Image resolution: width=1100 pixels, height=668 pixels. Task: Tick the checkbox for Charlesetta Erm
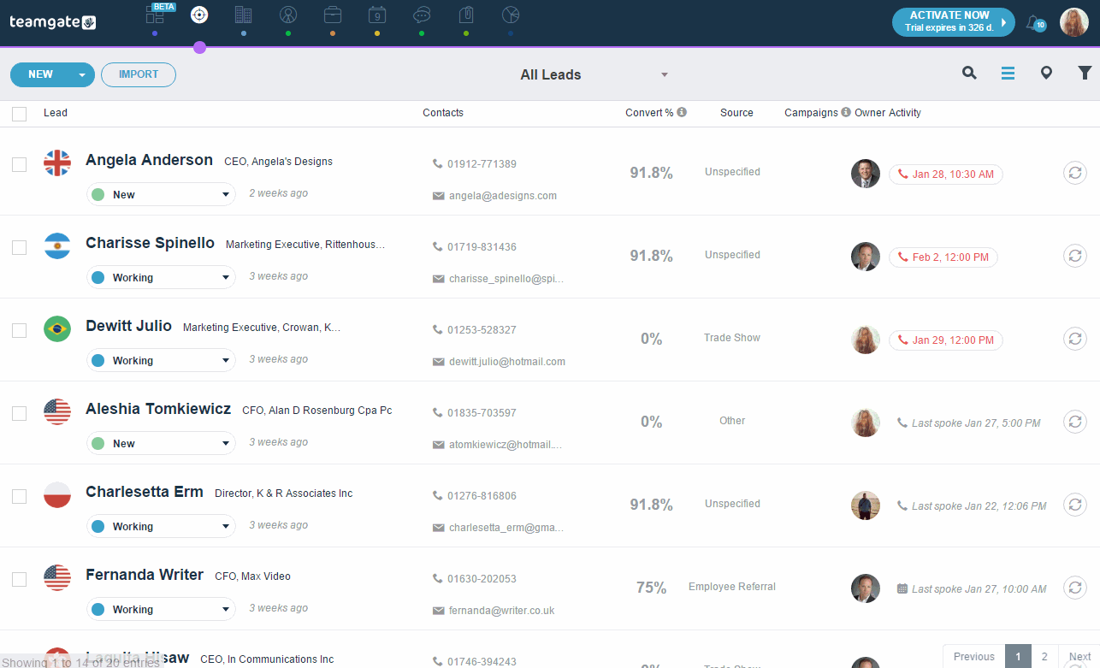[x=20, y=497]
